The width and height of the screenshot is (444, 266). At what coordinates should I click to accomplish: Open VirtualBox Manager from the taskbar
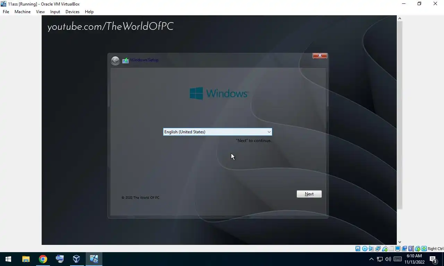click(77, 259)
